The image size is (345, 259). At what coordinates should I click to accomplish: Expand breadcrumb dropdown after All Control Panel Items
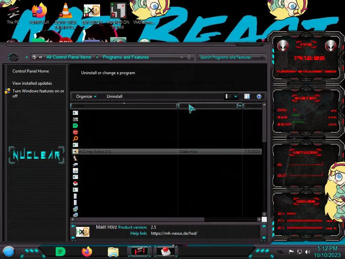click(x=97, y=57)
